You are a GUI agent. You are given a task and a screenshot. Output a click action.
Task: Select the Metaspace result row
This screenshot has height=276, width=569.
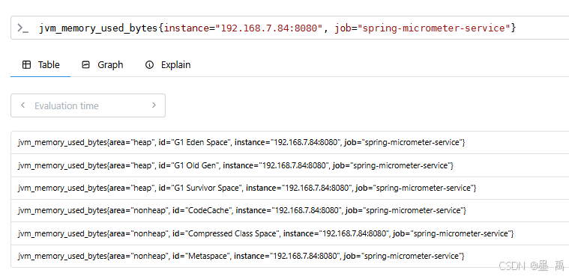pos(290,256)
